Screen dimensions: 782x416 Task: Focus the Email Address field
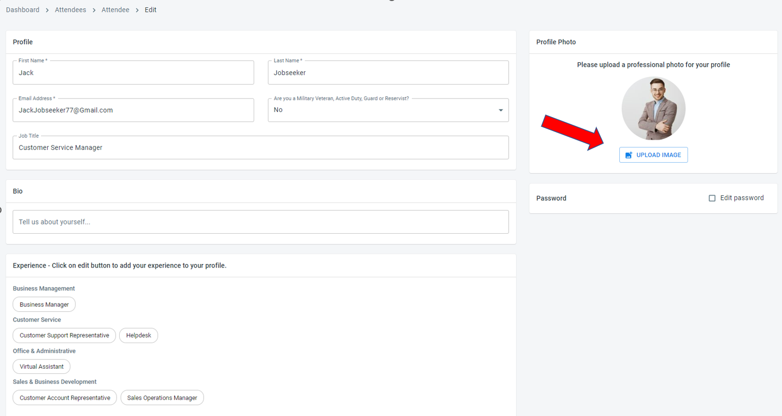click(x=133, y=110)
